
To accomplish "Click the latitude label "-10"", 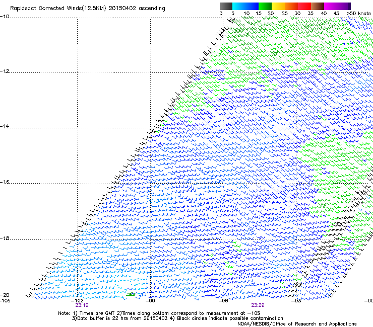I will tap(5, 17).
